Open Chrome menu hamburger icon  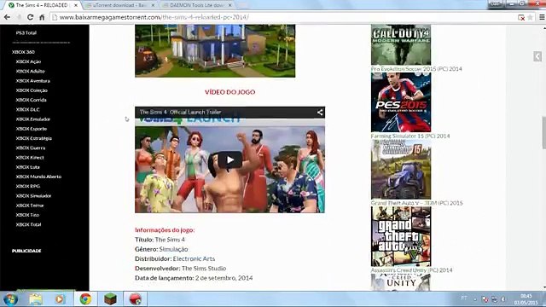coord(542,17)
